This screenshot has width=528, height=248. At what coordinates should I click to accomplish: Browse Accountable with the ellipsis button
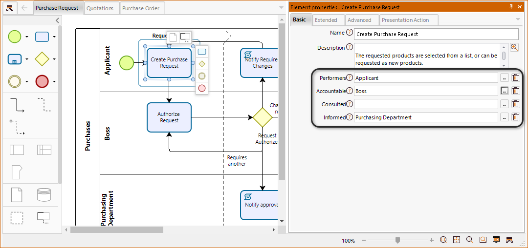504,91
